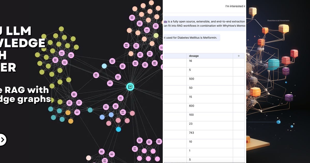310x163 pixels.
Task: Click the white circular arrow button on the left
Action: (x=2, y=140)
